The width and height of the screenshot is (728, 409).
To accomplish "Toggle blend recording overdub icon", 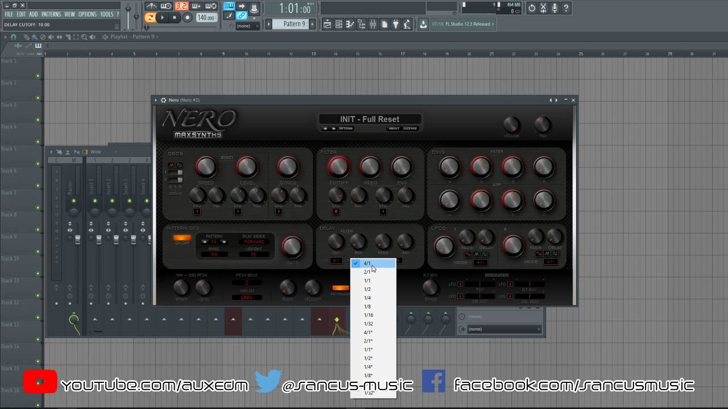I will pyautogui.click(x=196, y=6).
